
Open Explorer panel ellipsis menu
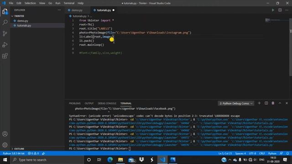tap(59, 10)
